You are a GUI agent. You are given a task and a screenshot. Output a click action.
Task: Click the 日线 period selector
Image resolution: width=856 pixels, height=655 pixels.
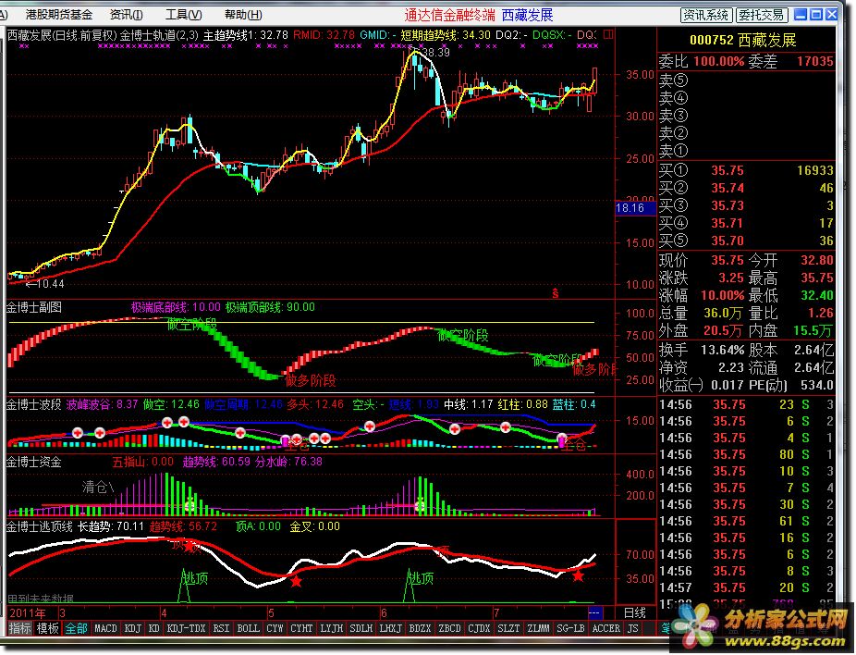click(635, 613)
